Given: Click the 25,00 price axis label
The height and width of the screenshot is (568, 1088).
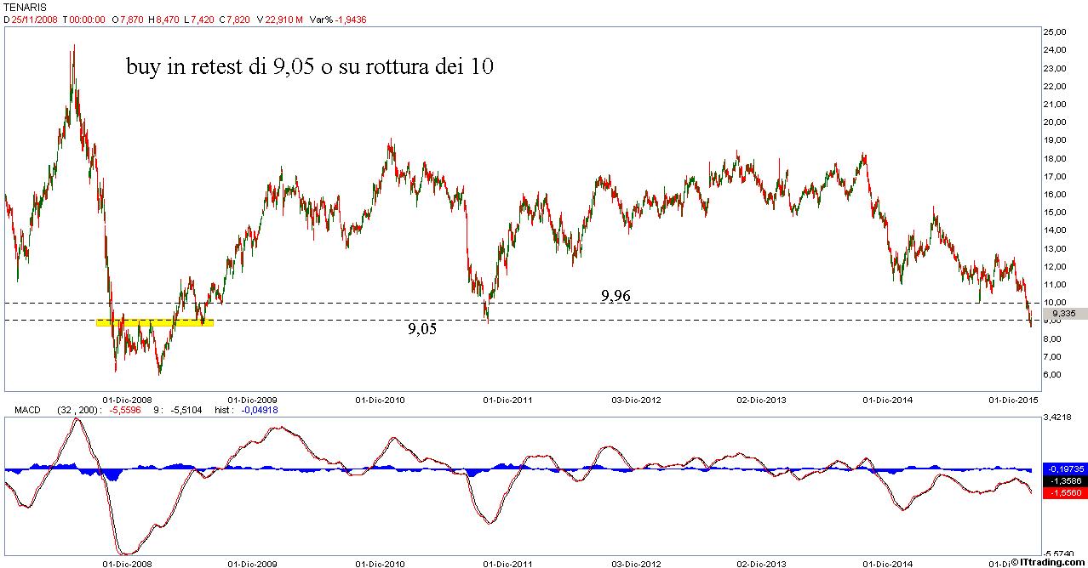Looking at the screenshot, I should pyautogui.click(x=1055, y=31).
